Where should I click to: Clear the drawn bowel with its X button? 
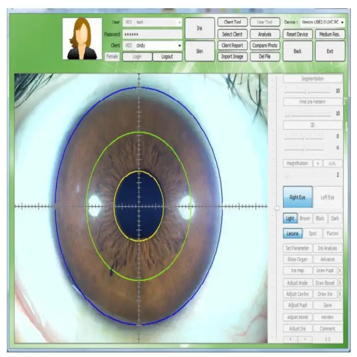[x=340, y=283]
